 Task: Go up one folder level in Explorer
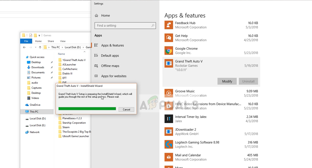[40, 47]
